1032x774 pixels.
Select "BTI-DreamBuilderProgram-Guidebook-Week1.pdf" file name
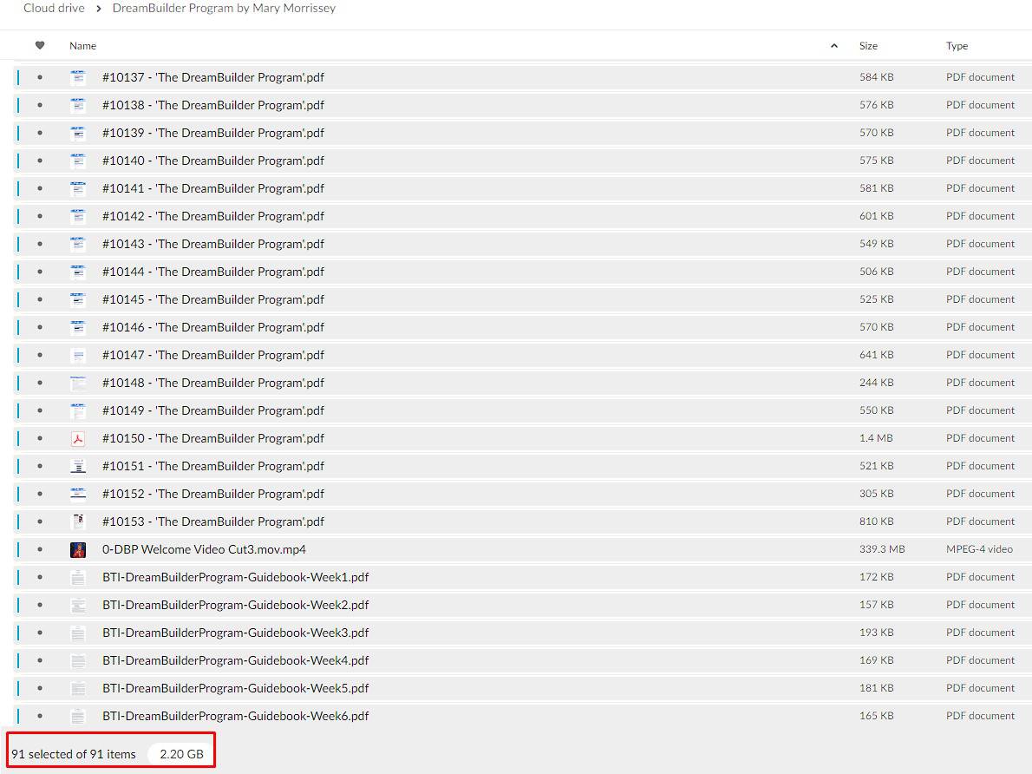point(236,577)
